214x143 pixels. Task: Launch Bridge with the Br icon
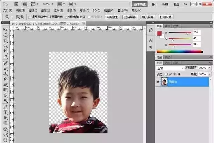[16, 4]
